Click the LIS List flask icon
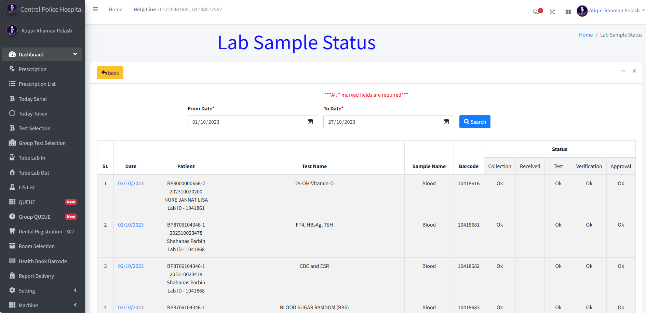Image resolution: width=646 pixels, height=313 pixels. [x=12, y=187]
